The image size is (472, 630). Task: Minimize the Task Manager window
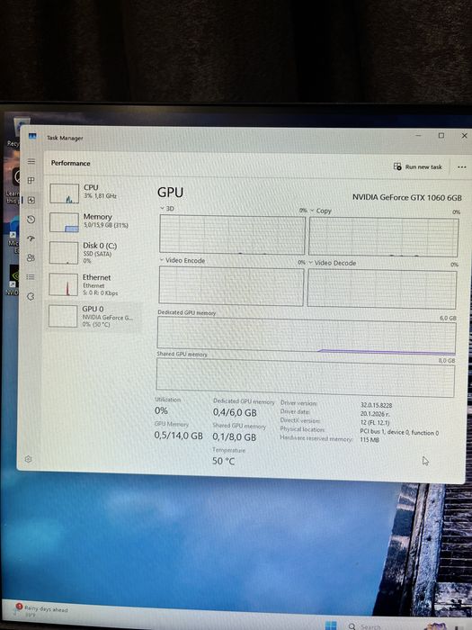(x=418, y=135)
